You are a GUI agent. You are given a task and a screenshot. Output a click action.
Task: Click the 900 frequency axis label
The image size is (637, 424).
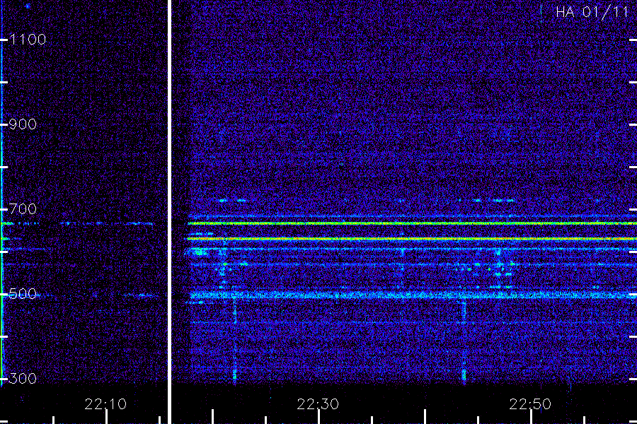point(23,124)
